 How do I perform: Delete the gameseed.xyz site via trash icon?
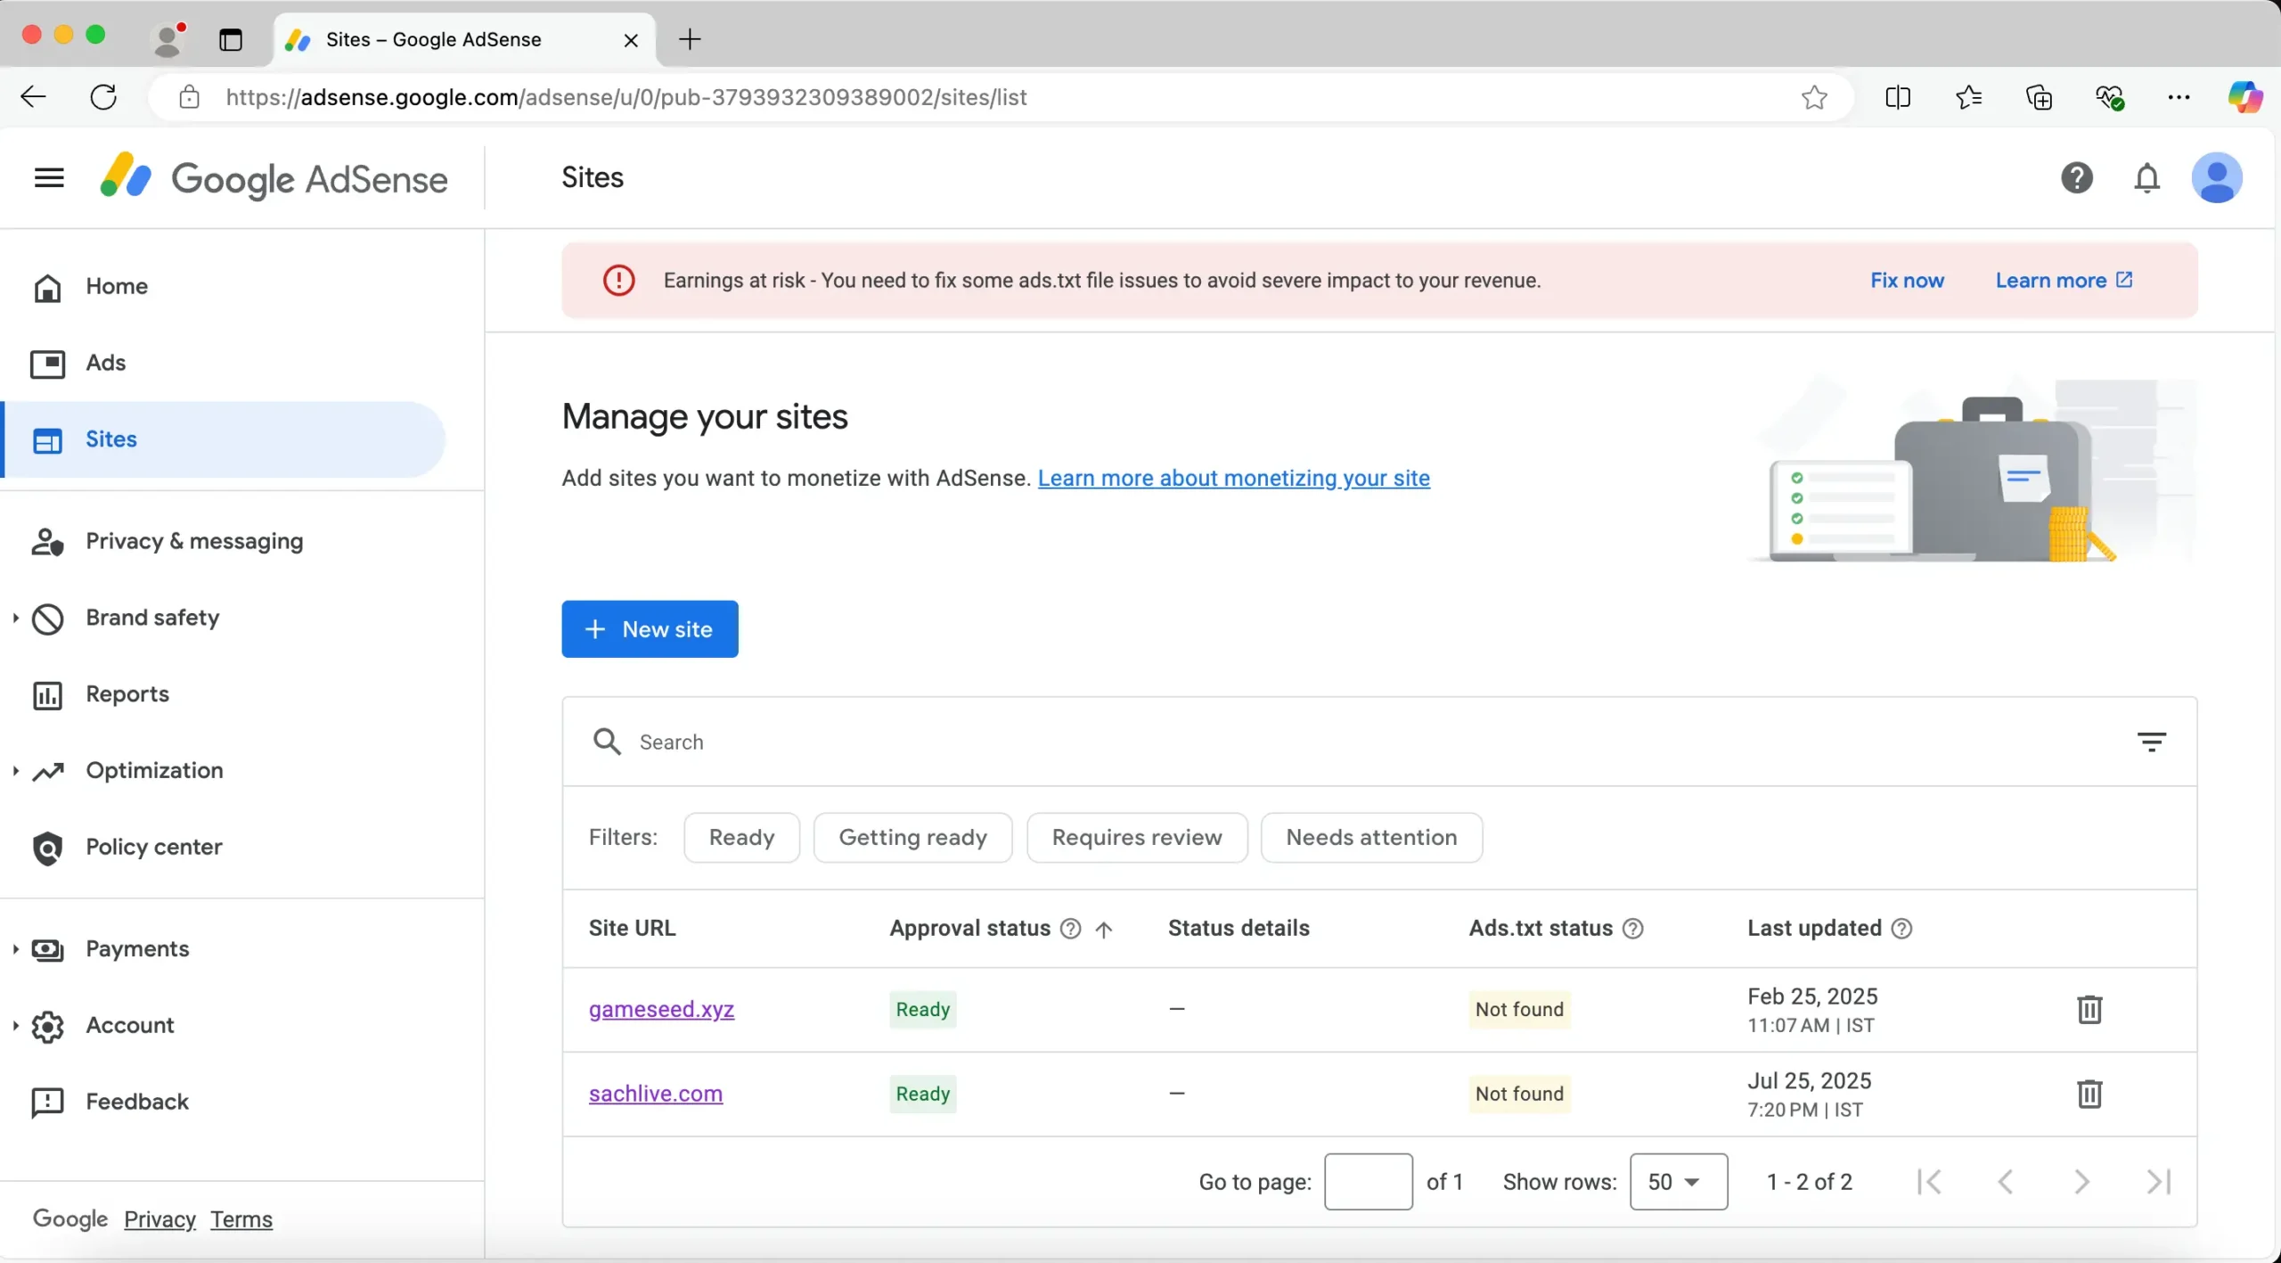[2089, 1009]
